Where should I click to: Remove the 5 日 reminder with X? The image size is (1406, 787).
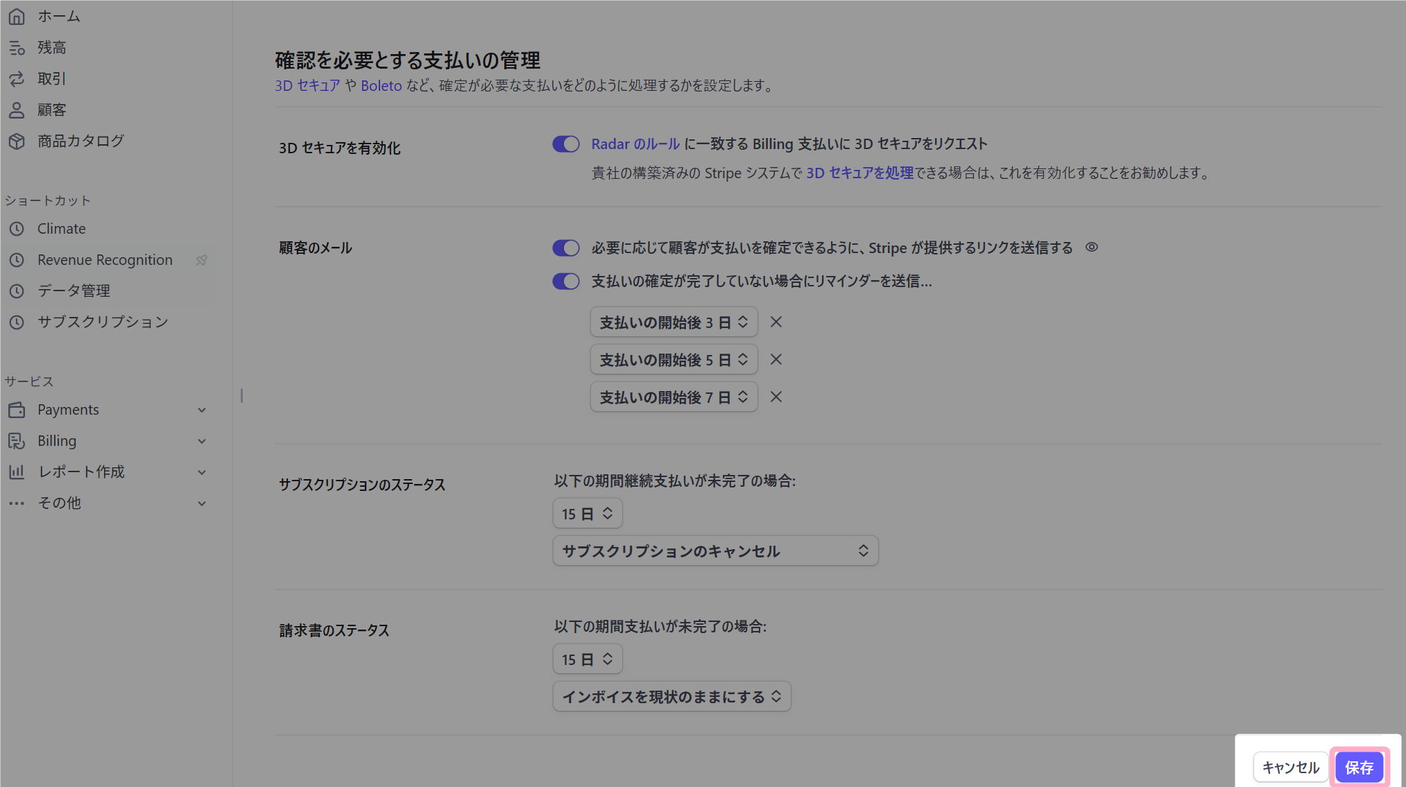click(x=776, y=359)
